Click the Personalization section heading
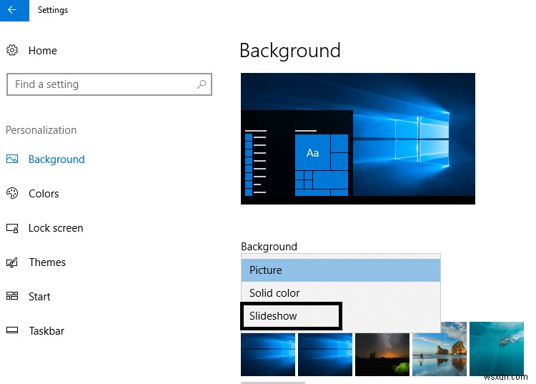Viewport: 536px width, 384px height. (x=41, y=130)
